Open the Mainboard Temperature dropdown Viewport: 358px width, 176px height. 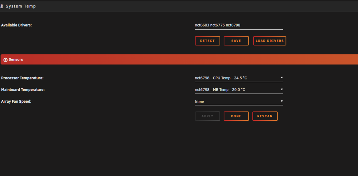pyautogui.click(x=239, y=90)
